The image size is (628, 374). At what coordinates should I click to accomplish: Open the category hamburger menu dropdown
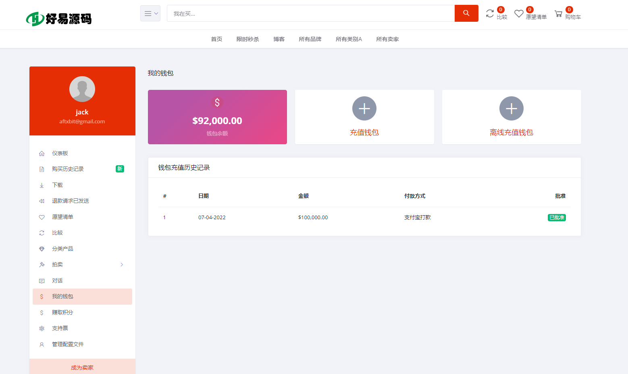(150, 13)
